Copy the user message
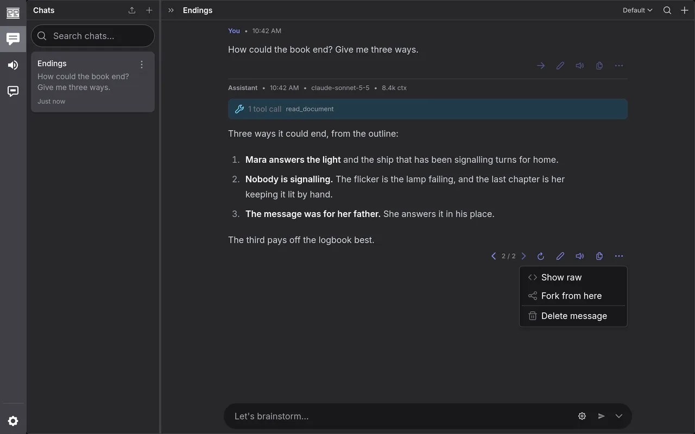695x434 pixels. [599, 66]
